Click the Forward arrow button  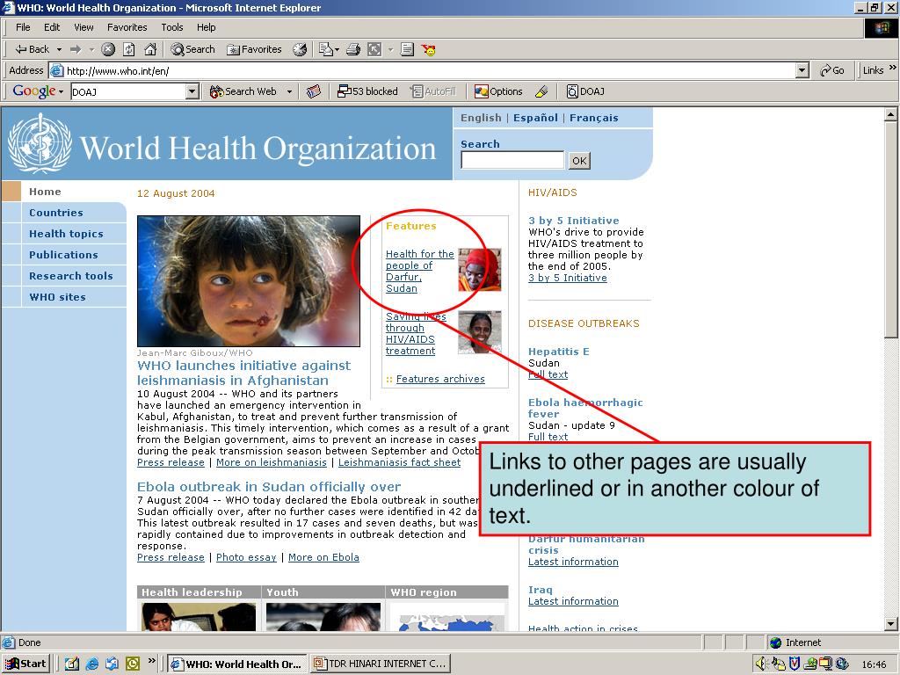[x=76, y=49]
